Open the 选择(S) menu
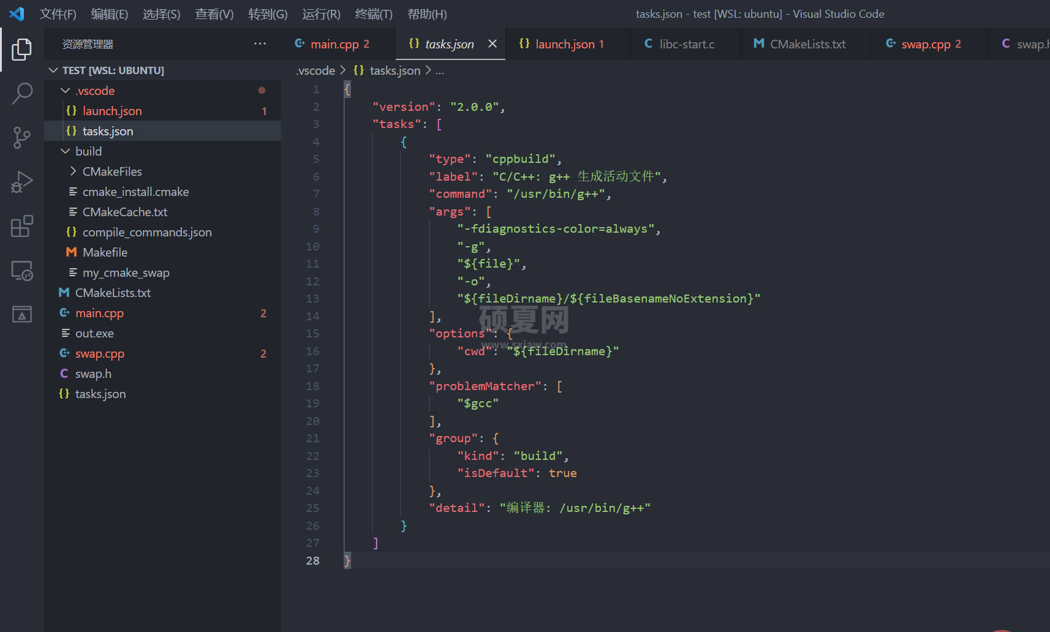 161,14
